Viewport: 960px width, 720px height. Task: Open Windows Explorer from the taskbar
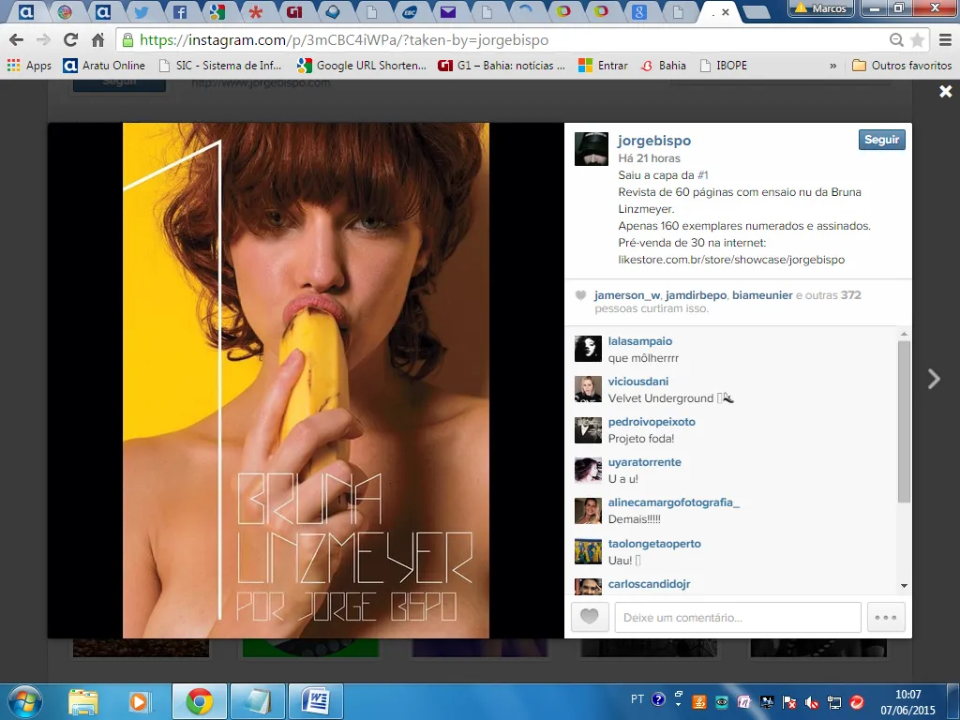[83, 701]
